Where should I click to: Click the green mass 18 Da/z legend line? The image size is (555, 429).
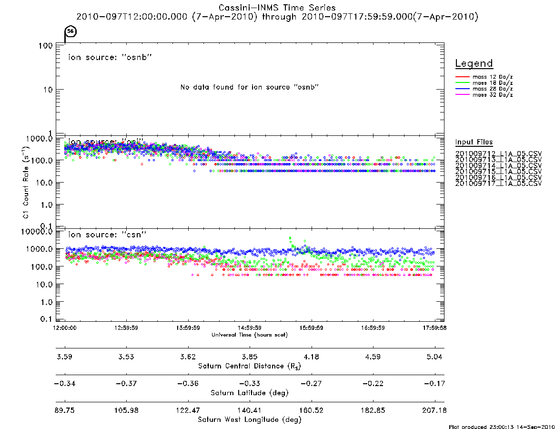click(462, 83)
